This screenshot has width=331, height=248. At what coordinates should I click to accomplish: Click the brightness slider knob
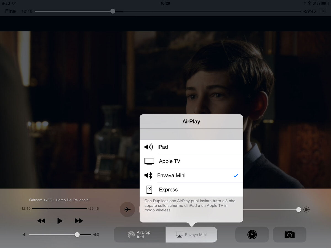298,210
